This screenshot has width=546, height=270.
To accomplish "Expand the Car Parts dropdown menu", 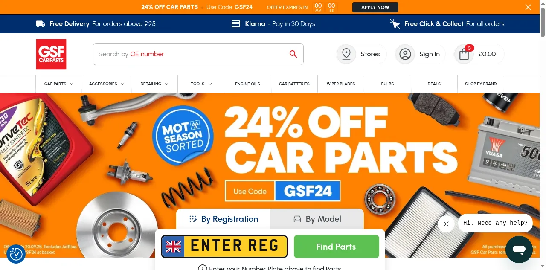I will (59, 84).
